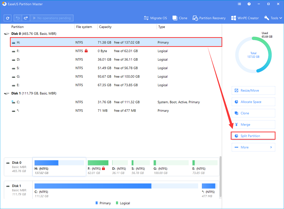284x209 pixels.
Task: Select the unlabeled *: 477 MB partition row
Action: point(116,110)
